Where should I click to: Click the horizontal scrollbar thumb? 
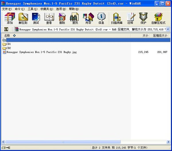pyautogui.click(x=63, y=142)
